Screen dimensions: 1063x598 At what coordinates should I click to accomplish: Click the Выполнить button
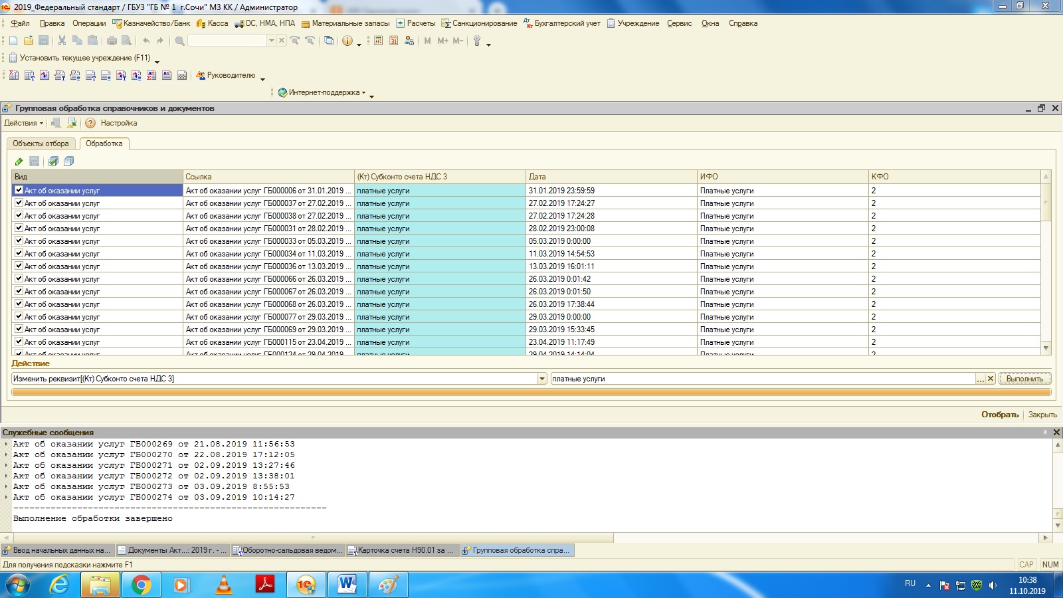pos(1024,379)
